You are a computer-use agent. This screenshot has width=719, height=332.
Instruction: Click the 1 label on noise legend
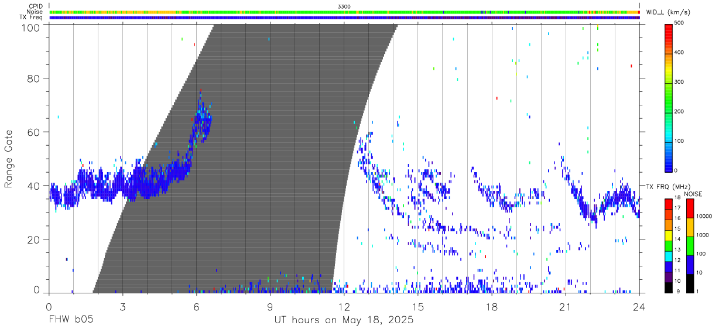point(698,291)
